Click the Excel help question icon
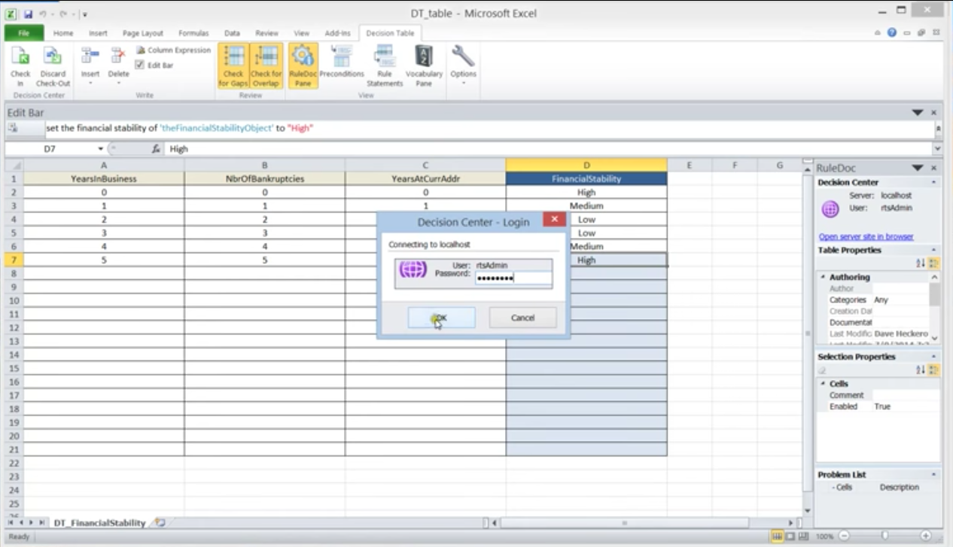 [892, 33]
